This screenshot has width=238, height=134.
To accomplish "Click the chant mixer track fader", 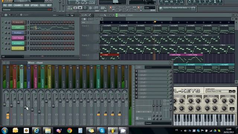I will 18,102.
